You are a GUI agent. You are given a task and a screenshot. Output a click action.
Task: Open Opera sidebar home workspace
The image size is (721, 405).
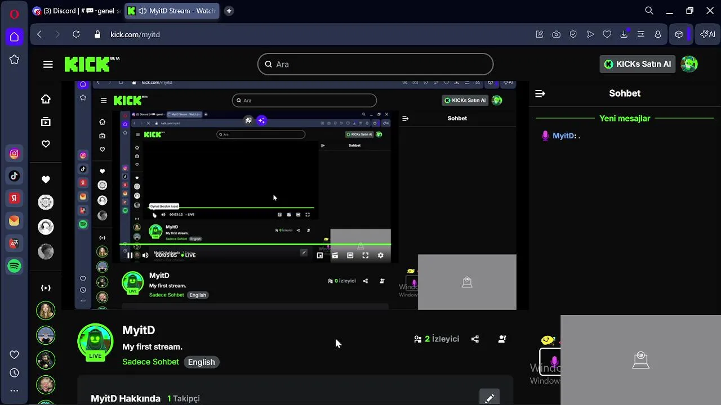click(15, 37)
